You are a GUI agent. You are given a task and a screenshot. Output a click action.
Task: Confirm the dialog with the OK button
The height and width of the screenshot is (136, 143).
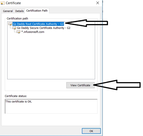click(91, 131)
